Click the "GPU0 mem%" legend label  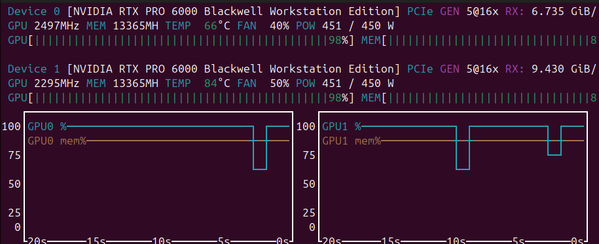pos(57,141)
